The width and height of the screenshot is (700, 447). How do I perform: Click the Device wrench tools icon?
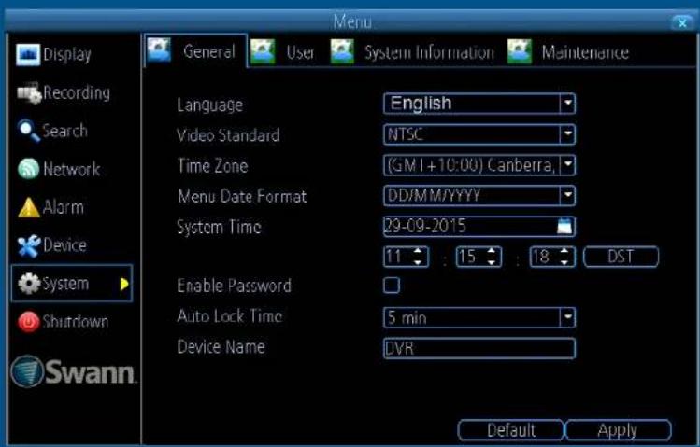[29, 245]
